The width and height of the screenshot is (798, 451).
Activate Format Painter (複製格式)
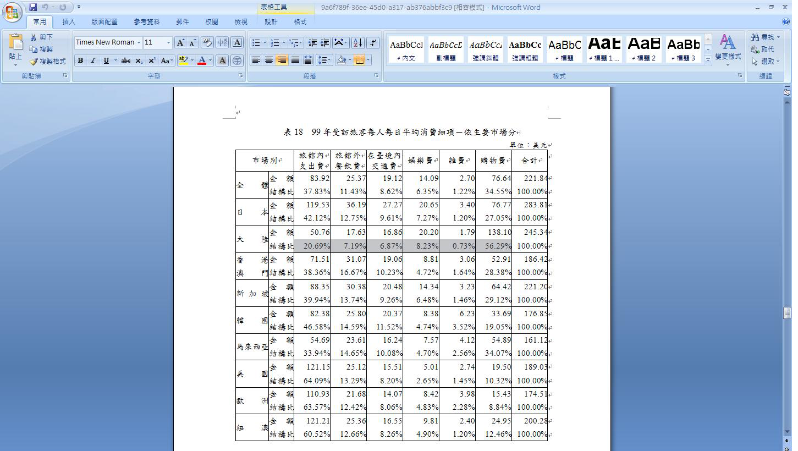pos(48,62)
